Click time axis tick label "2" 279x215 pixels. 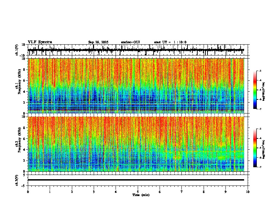coord(72,192)
